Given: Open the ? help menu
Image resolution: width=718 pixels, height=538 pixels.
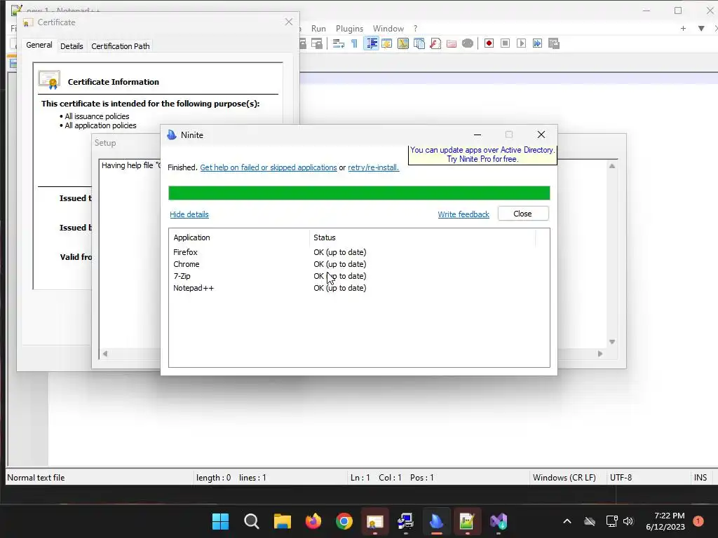Looking at the screenshot, I should [x=415, y=28].
